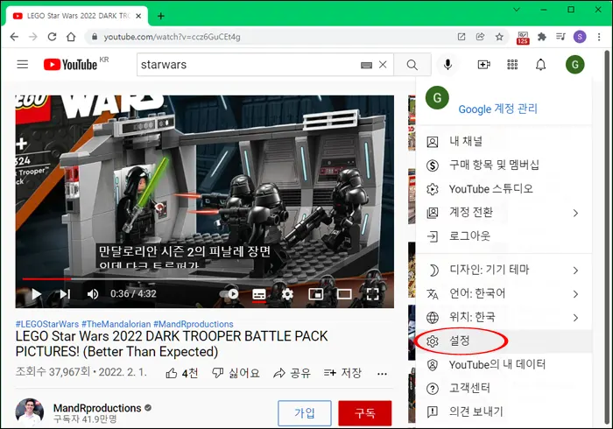613x429 pixels.
Task: Click the browser back arrow
Action: tap(14, 37)
